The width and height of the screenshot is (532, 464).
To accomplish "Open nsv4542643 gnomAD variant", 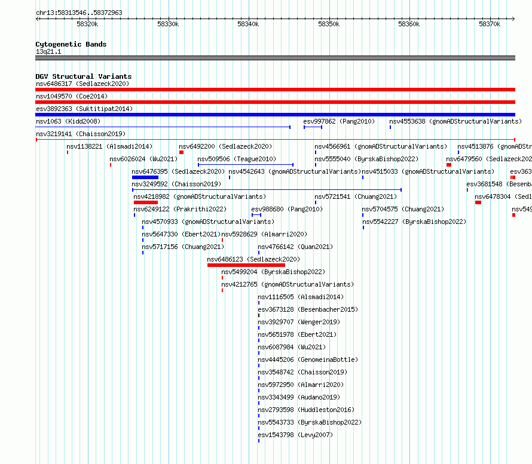I will tap(295, 171).
